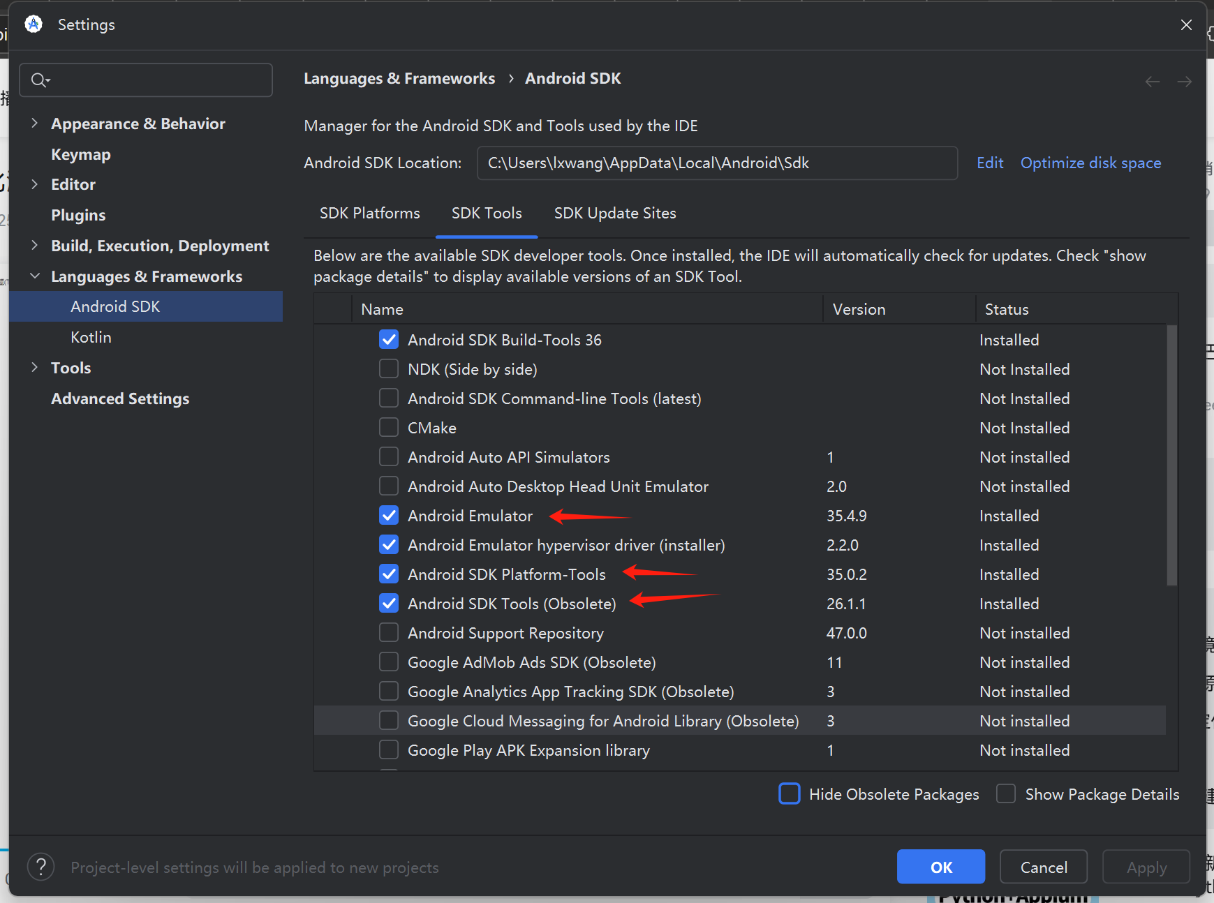Click Edit SDK location link
This screenshot has width=1214, height=903.
click(x=990, y=163)
